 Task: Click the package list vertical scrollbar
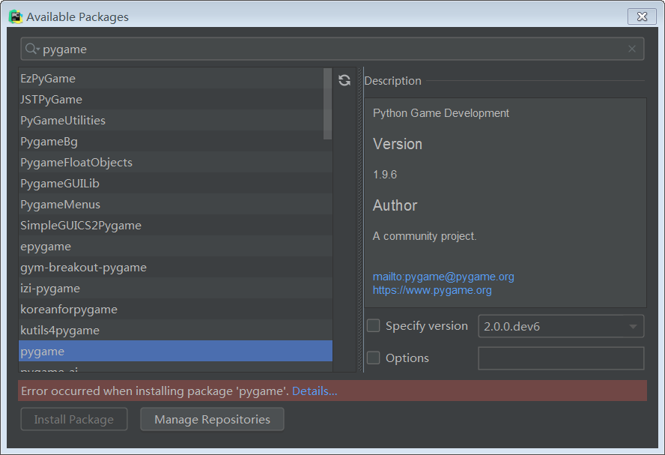(x=327, y=103)
